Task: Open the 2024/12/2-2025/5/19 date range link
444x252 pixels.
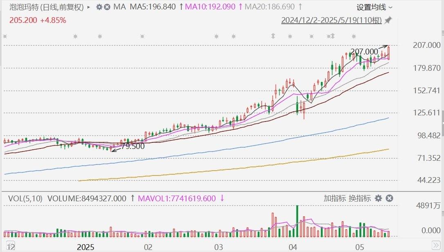Action: coord(332,20)
